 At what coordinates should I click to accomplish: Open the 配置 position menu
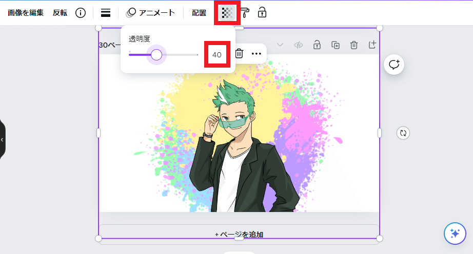(199, 13)
